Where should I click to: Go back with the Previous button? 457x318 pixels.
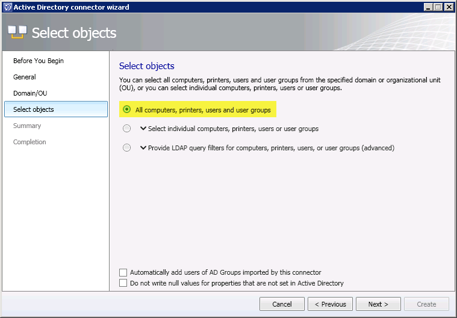(x=330, y=304)
